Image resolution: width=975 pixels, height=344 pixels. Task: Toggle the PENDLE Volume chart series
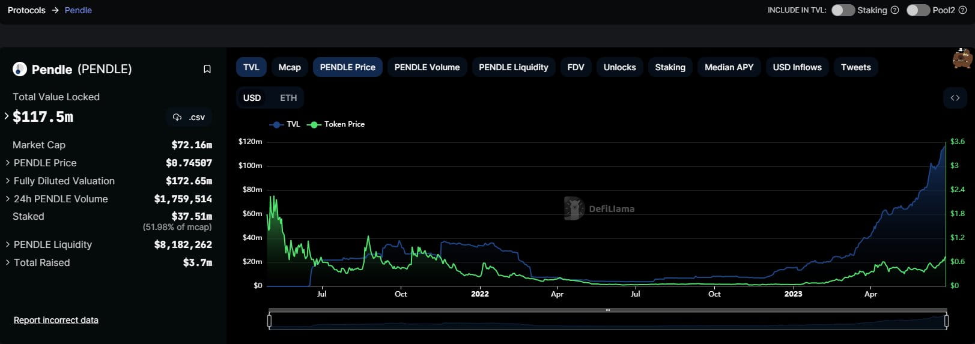pyautogui.click(x=427, y=67)
